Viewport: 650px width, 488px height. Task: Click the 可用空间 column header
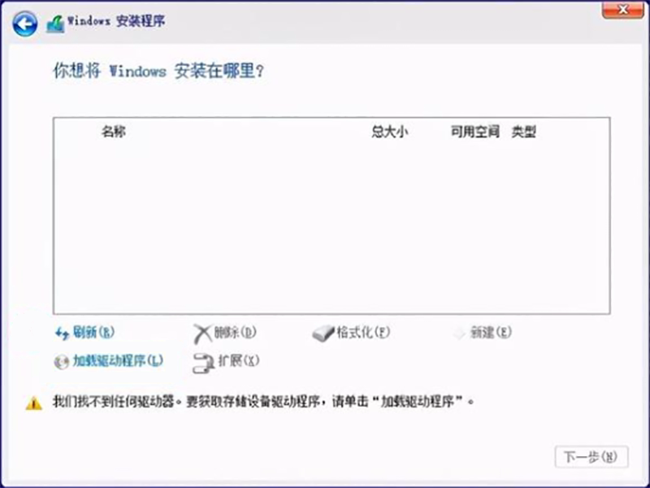(x=474, y=132)
